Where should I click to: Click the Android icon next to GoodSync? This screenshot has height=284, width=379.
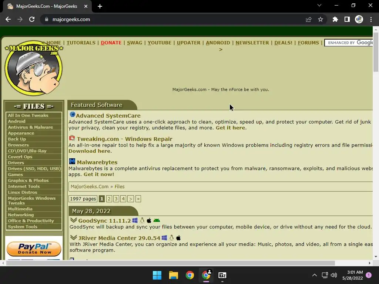coord(157,220)
